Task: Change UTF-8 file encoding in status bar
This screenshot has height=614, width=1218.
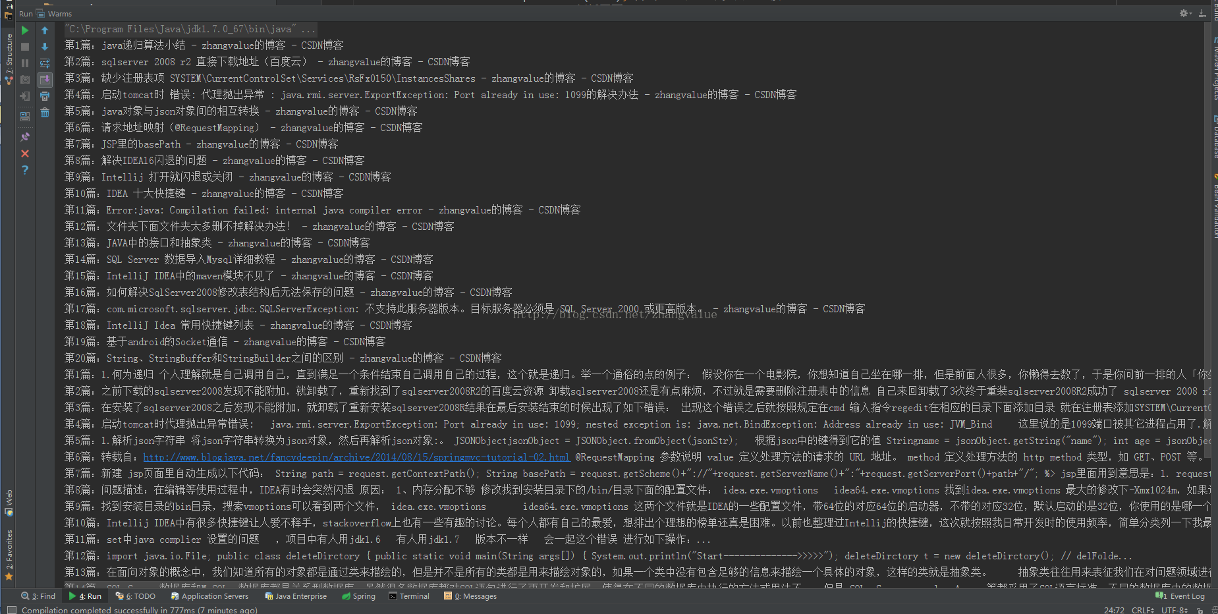Action: (x=1175, y=610)
